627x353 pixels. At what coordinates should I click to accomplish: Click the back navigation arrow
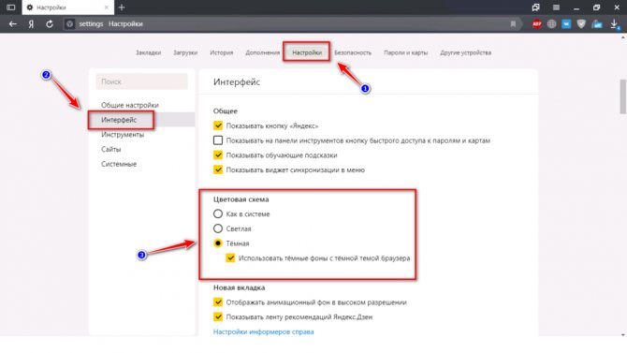13,24
